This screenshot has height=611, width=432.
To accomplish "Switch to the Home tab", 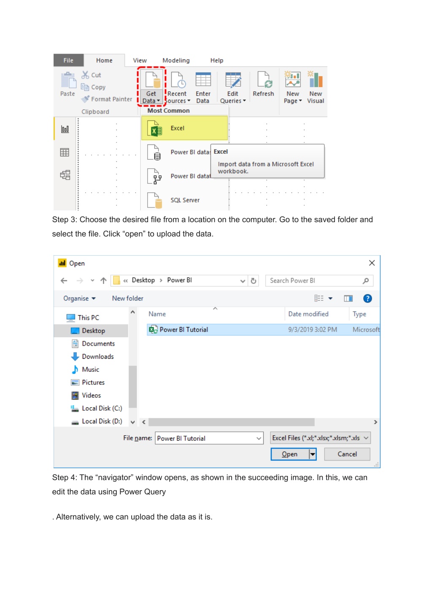I will (104, 60).
